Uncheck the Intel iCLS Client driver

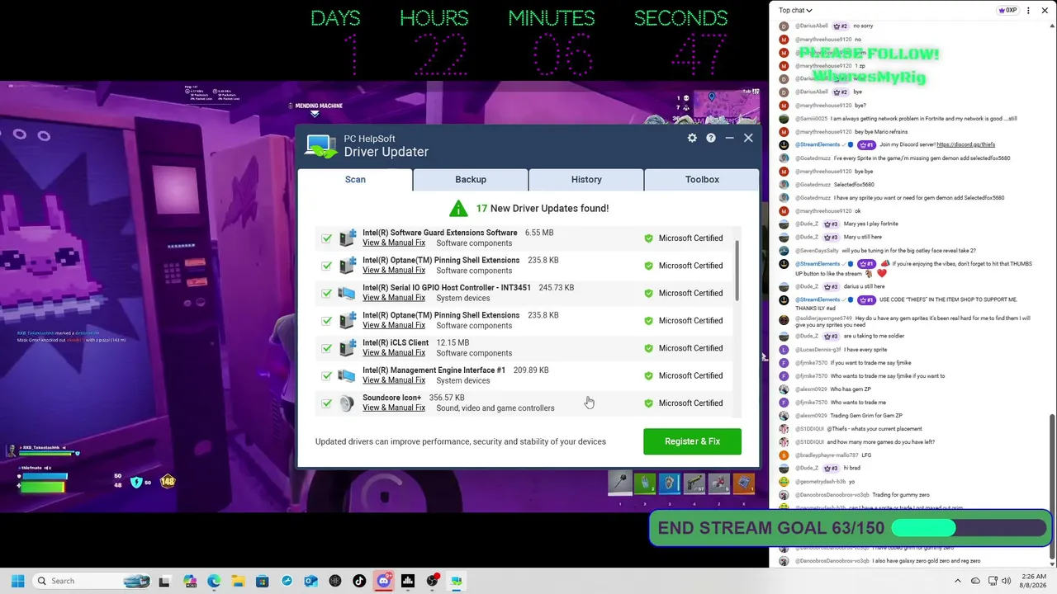tap(327, 348)
